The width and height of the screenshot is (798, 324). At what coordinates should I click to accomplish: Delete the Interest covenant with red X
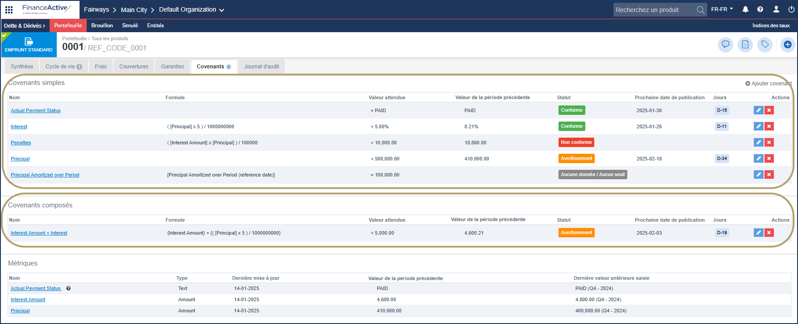[769, 126]
